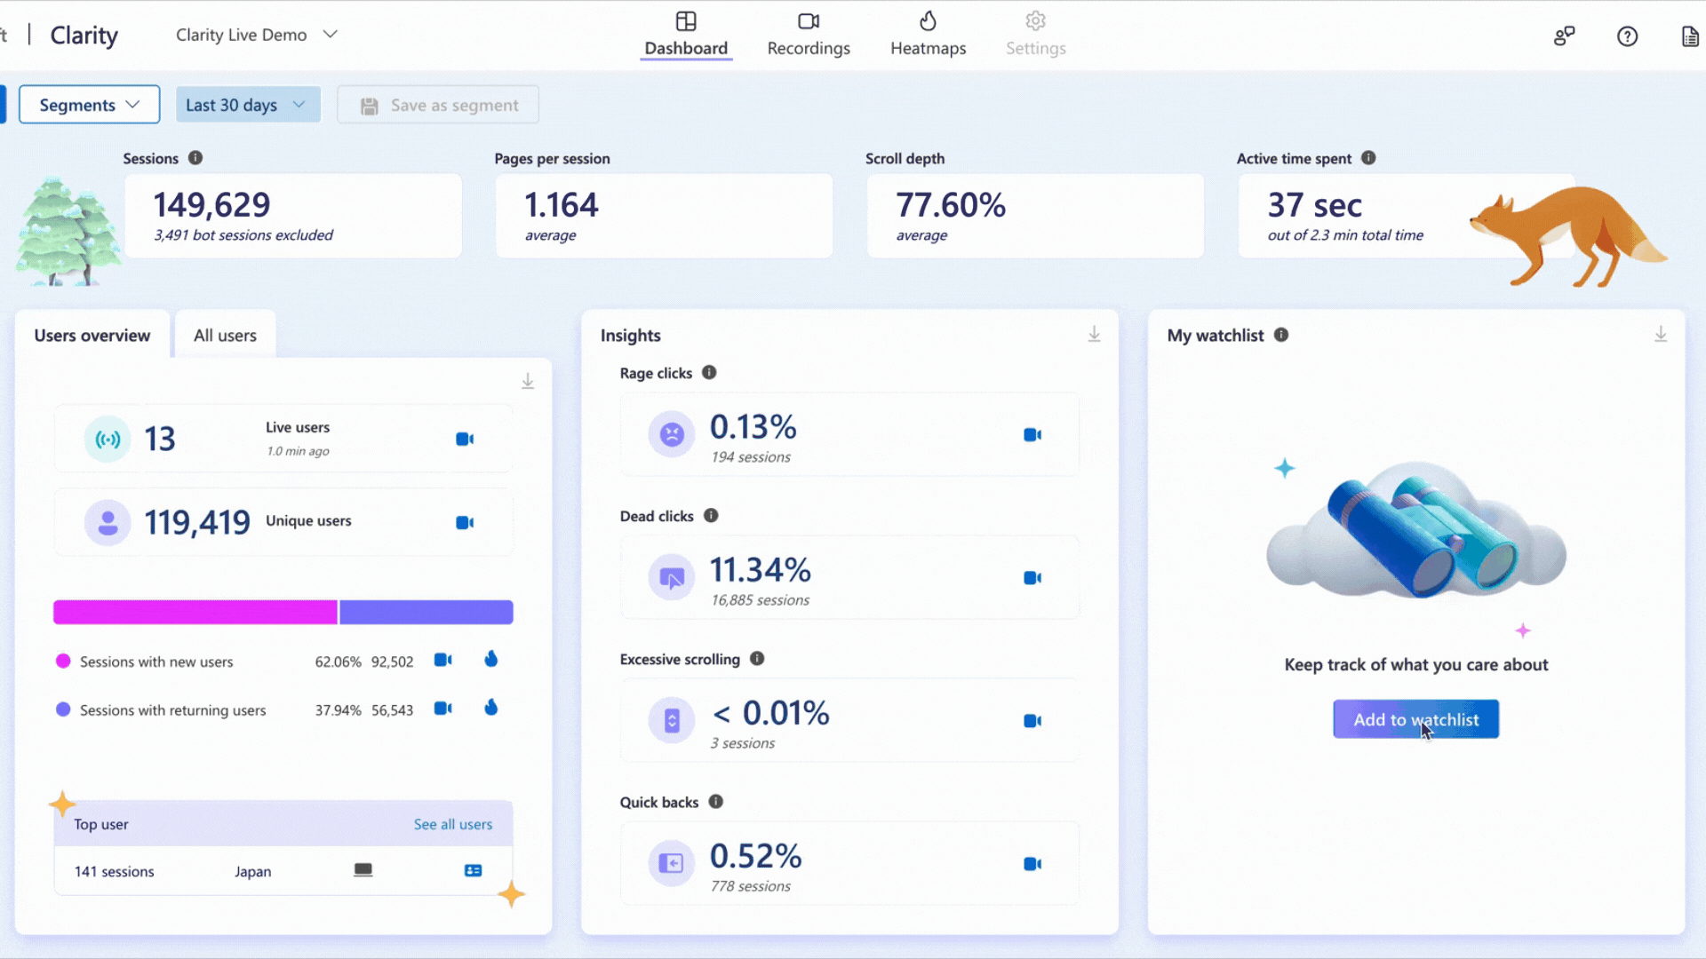Image resolution: width=1706 pixels, height=959 pixels.
Task: View recordings of Live users
Action: point(465,439)
